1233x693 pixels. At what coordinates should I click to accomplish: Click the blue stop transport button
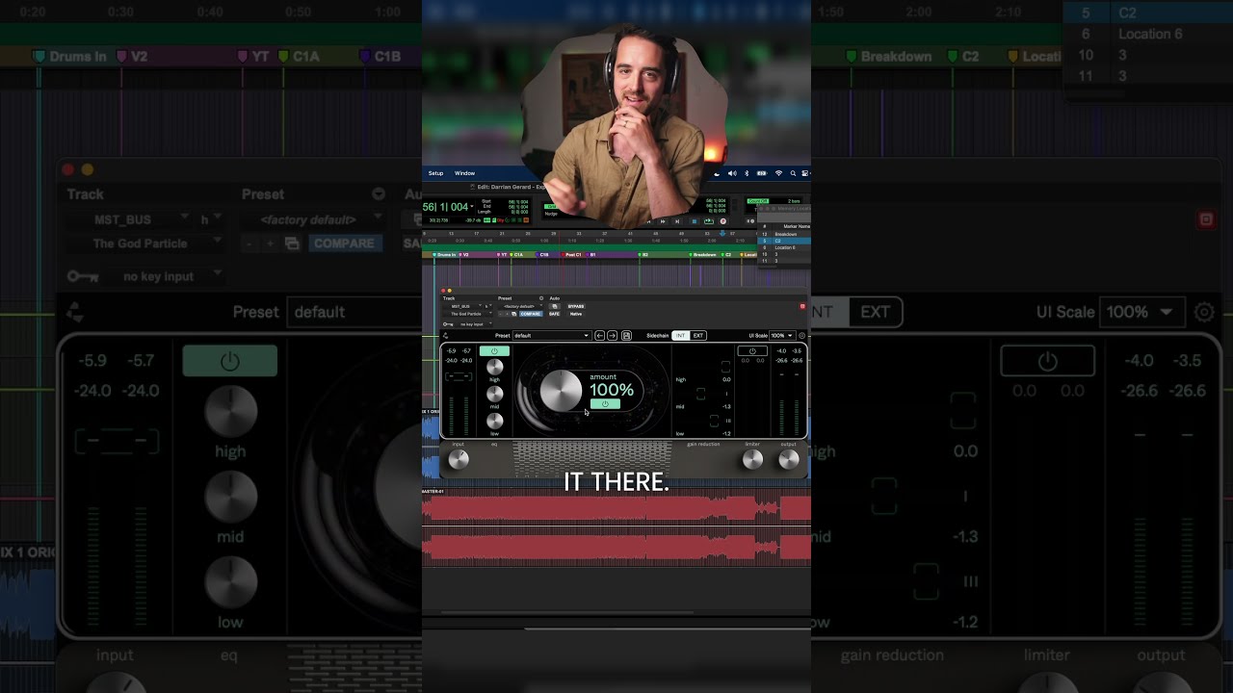pos(695,220)
